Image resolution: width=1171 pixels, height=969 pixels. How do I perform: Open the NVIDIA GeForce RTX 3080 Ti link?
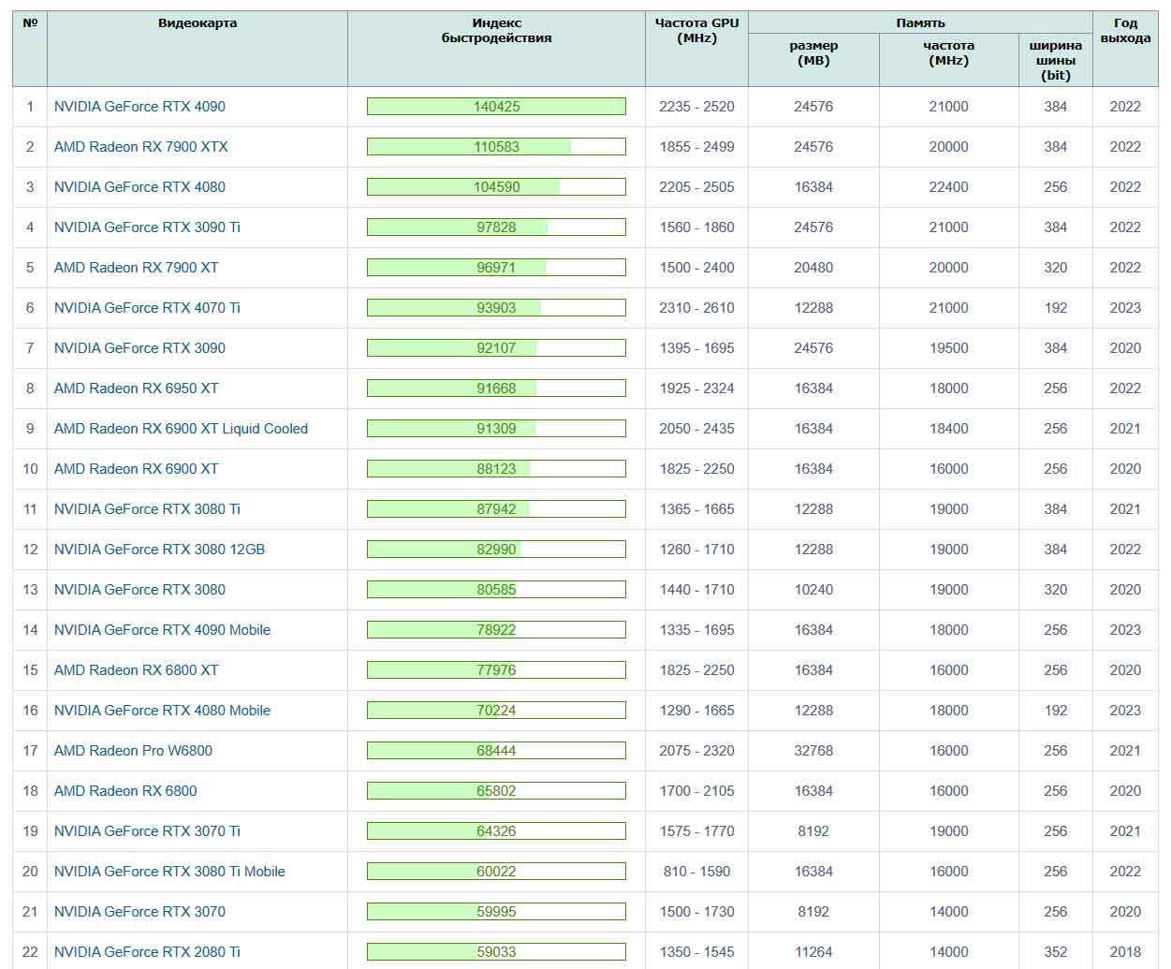(147, 509)
